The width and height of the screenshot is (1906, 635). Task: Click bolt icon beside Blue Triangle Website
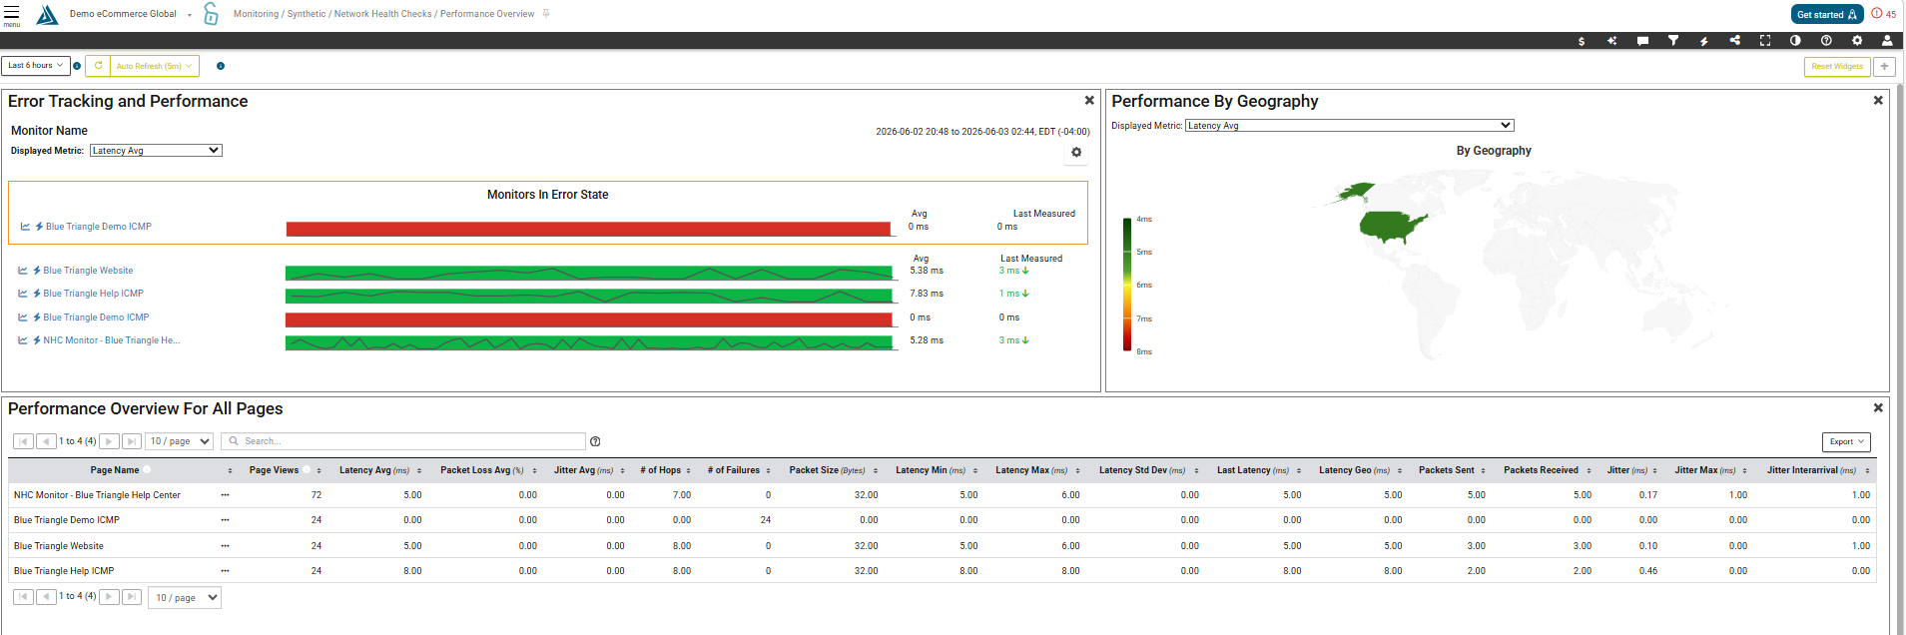[x=37, y=271]
